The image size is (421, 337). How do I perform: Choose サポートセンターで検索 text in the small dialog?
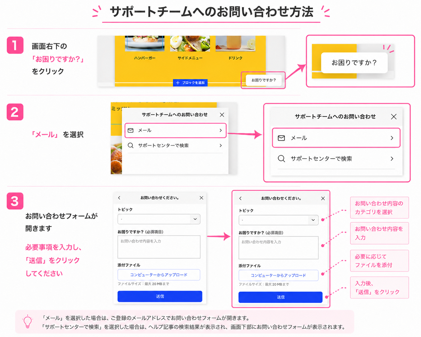(163, 145)
